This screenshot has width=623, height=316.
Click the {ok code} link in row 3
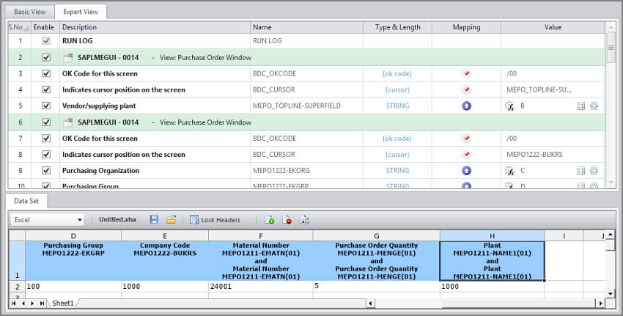[397, 73]
